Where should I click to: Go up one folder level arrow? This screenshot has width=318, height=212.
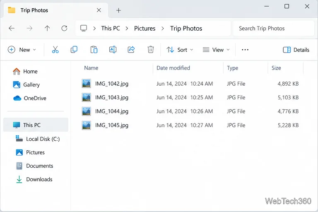47,28
